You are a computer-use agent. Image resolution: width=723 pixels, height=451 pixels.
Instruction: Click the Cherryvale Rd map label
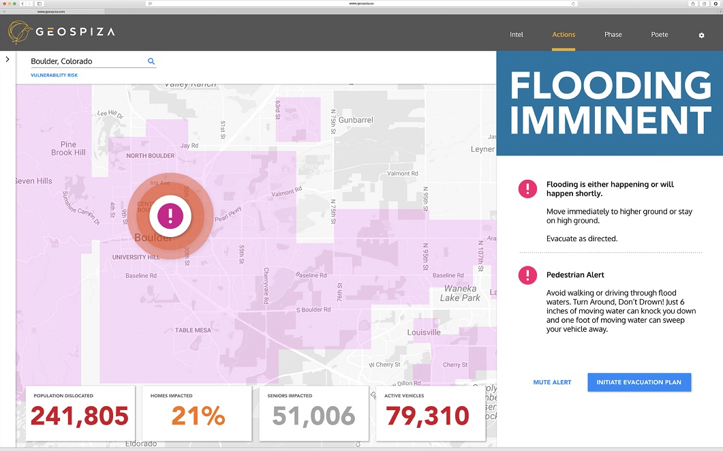click(x=266, y=285)
